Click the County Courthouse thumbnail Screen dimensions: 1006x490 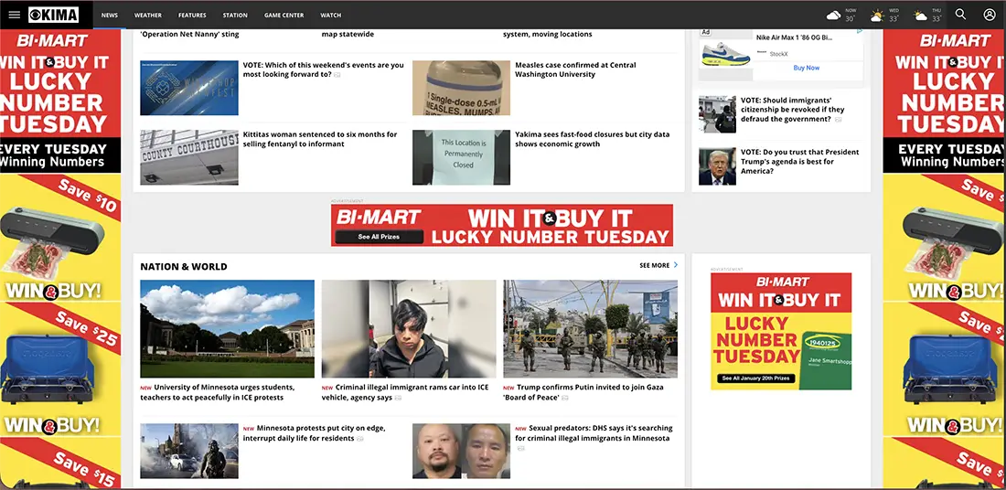coord(189,158)
